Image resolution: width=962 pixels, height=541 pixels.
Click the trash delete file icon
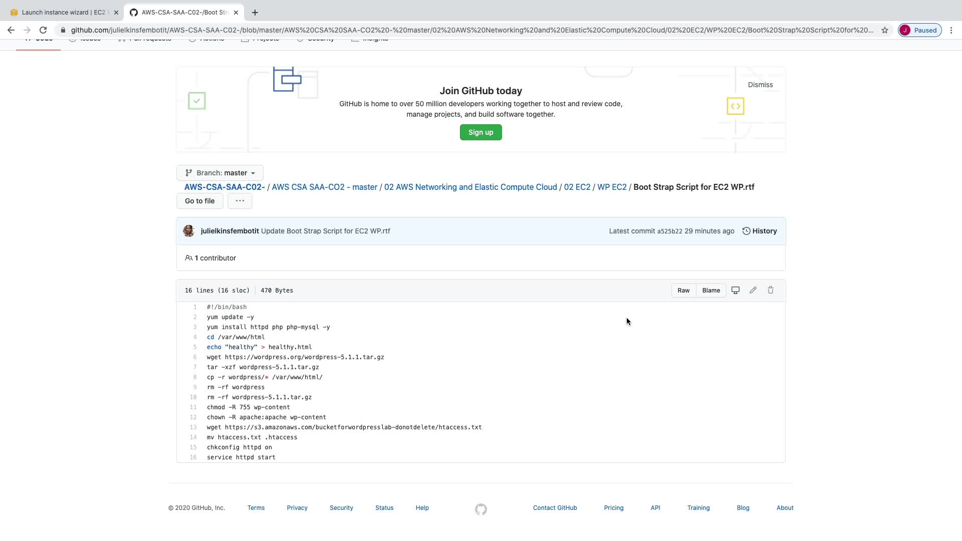coord(770,291)
